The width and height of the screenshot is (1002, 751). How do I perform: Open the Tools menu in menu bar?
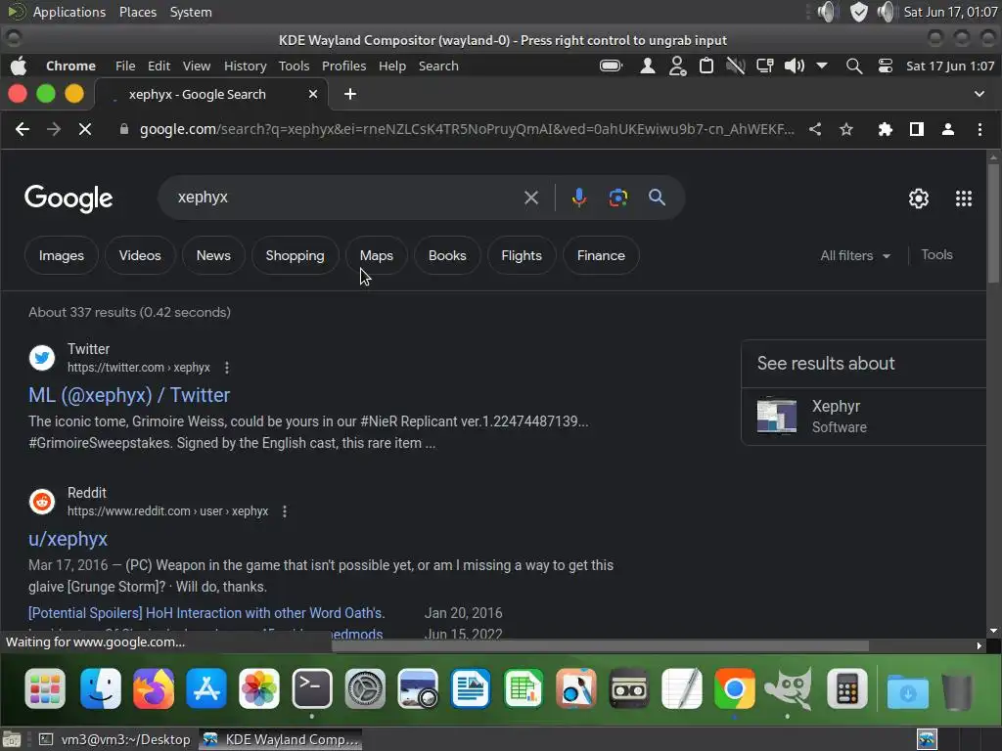(x=294, y=66)
